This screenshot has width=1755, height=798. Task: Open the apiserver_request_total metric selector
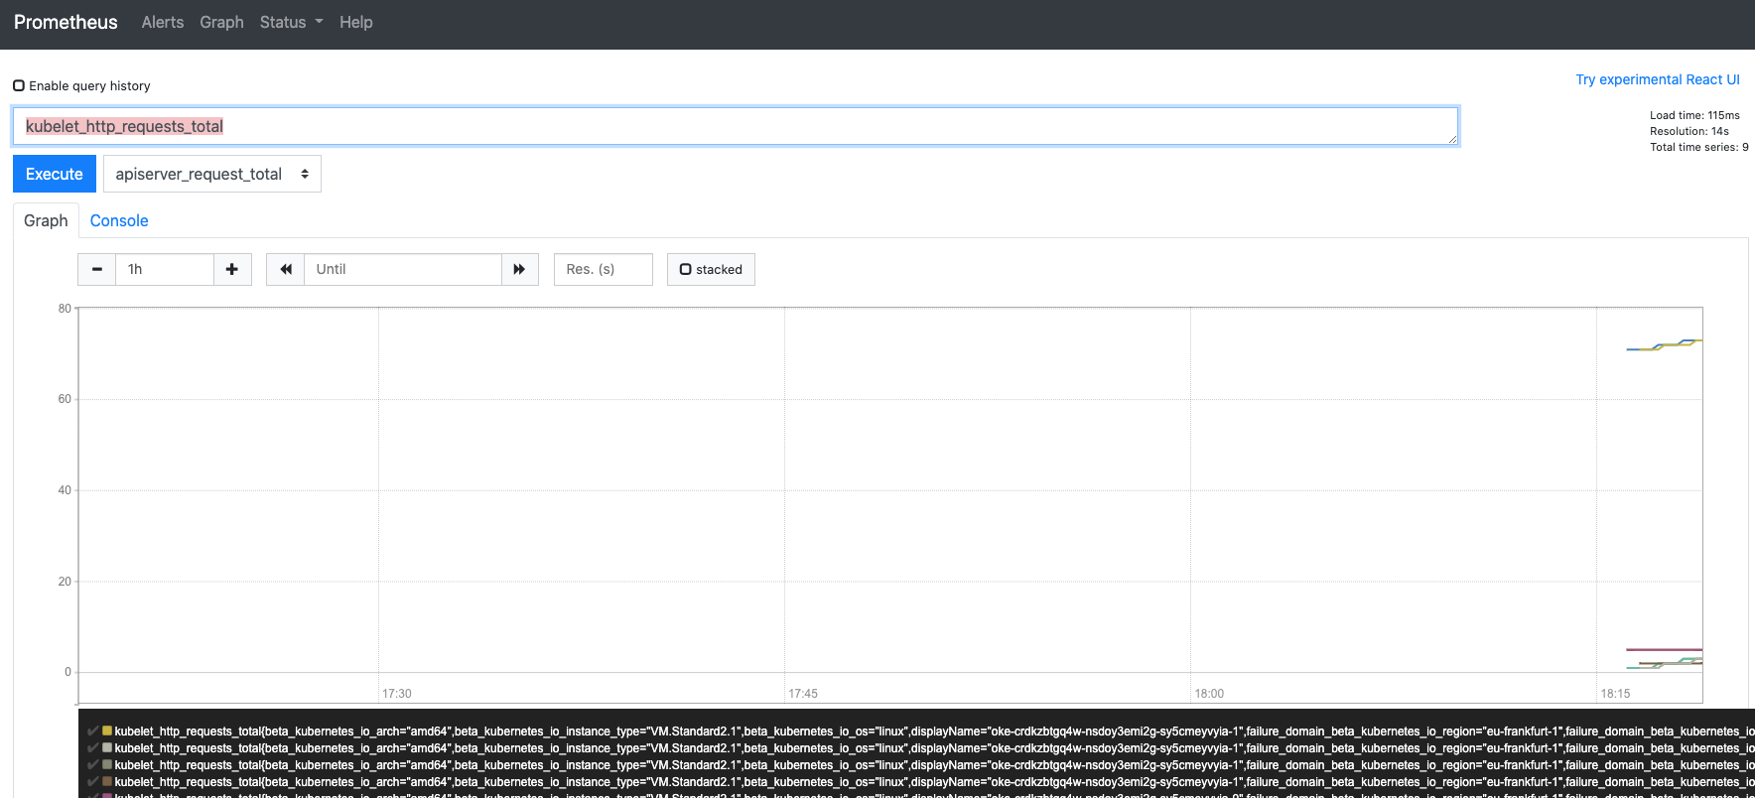[212, 174]
